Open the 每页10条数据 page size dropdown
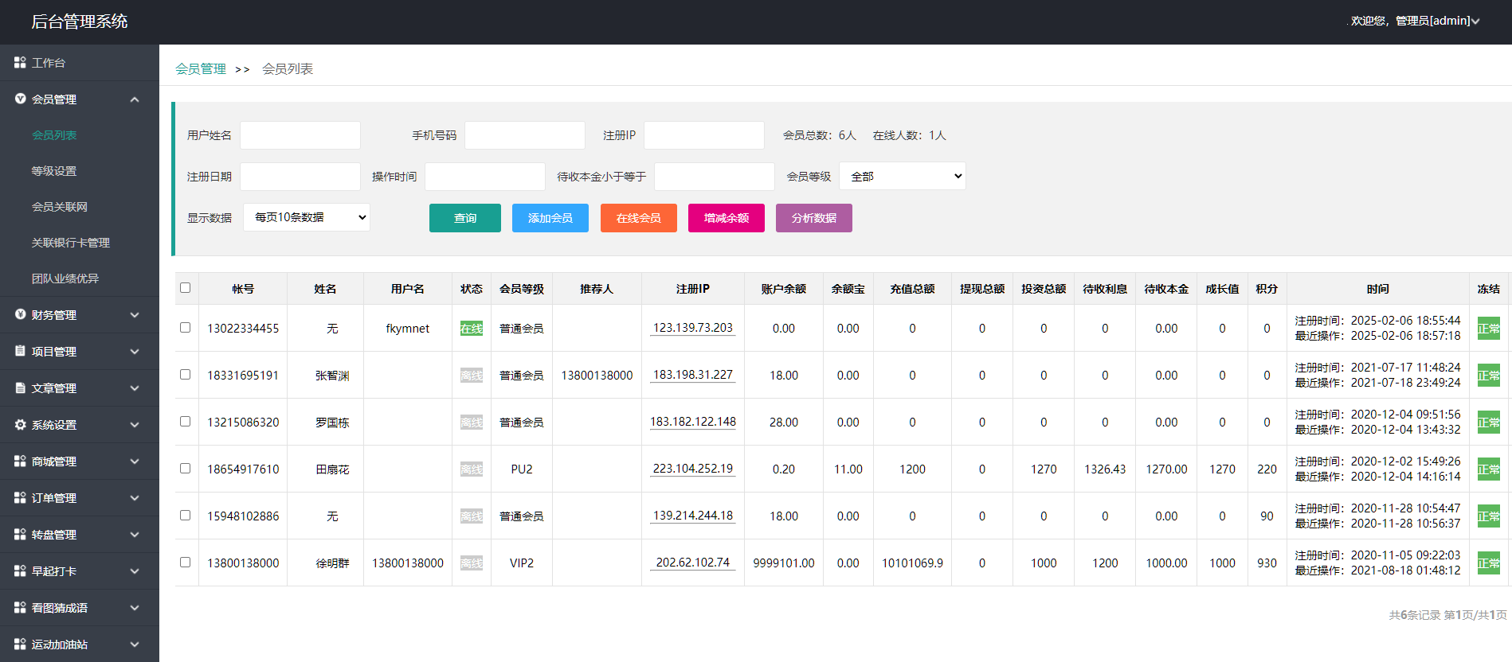1512x662 pixels. (307, 217)
